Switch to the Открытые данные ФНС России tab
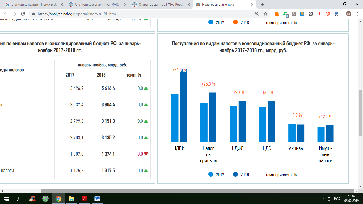The image size is (363, 204). point(161,5)
